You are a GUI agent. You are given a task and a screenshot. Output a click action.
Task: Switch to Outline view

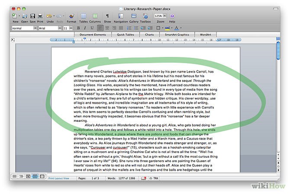(x=21, y=176)
